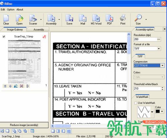
Task: Open the About menu
Action: coord(20,10)
